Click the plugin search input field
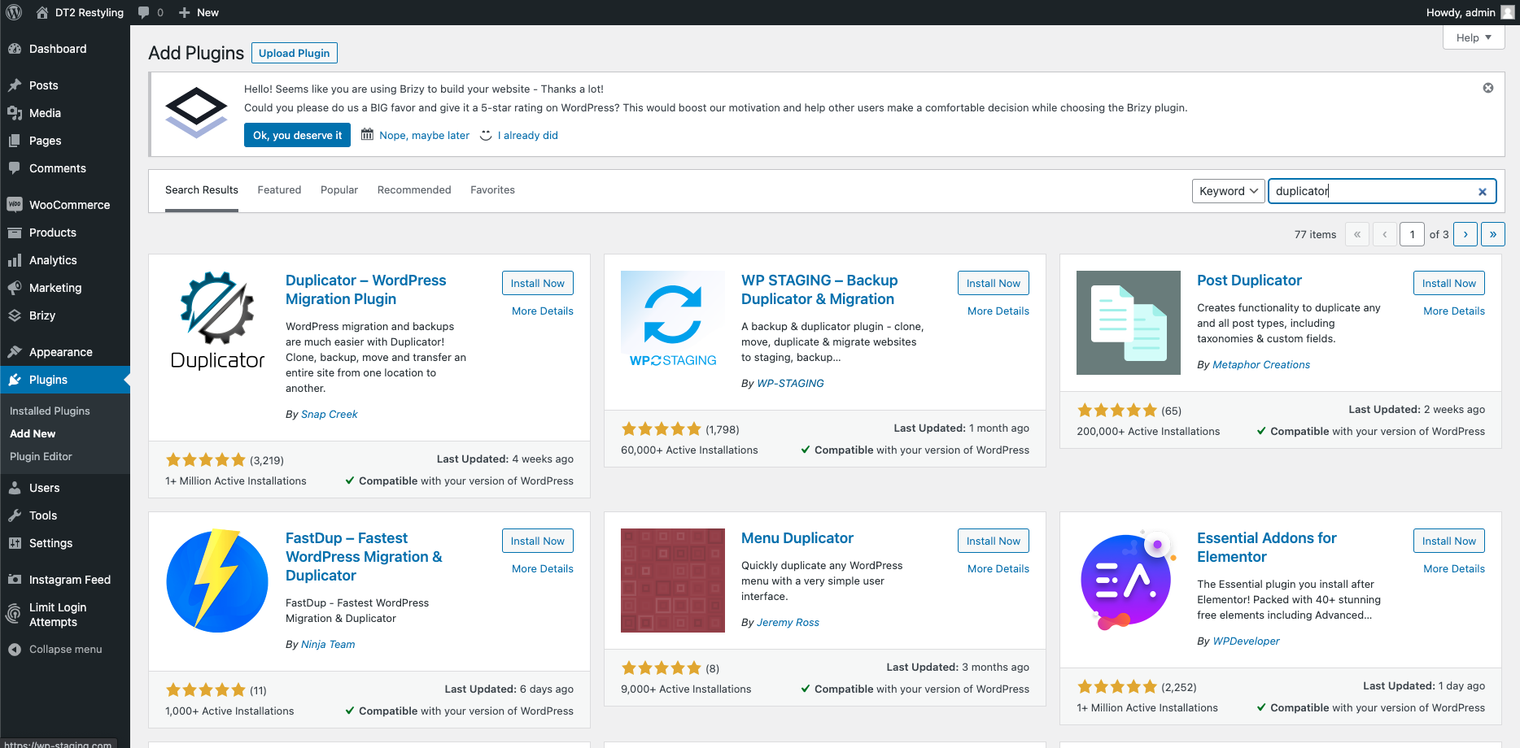The height and width of the screenshot is (748, 1520). pyautogui.click(x=1372, y=191)
